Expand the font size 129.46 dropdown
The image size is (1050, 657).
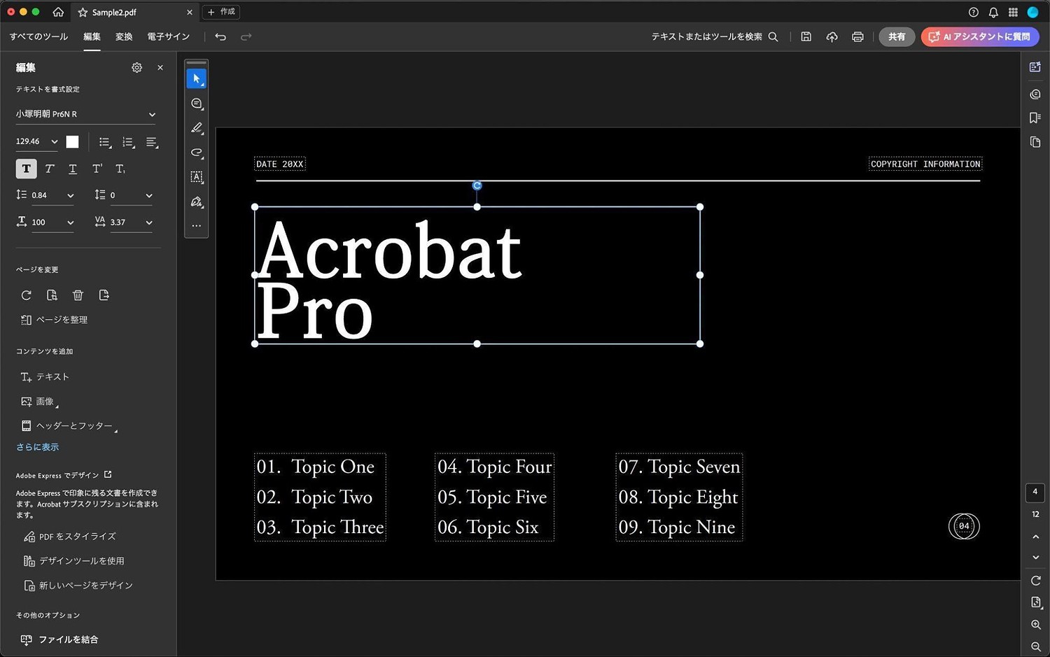coord(54,142)
